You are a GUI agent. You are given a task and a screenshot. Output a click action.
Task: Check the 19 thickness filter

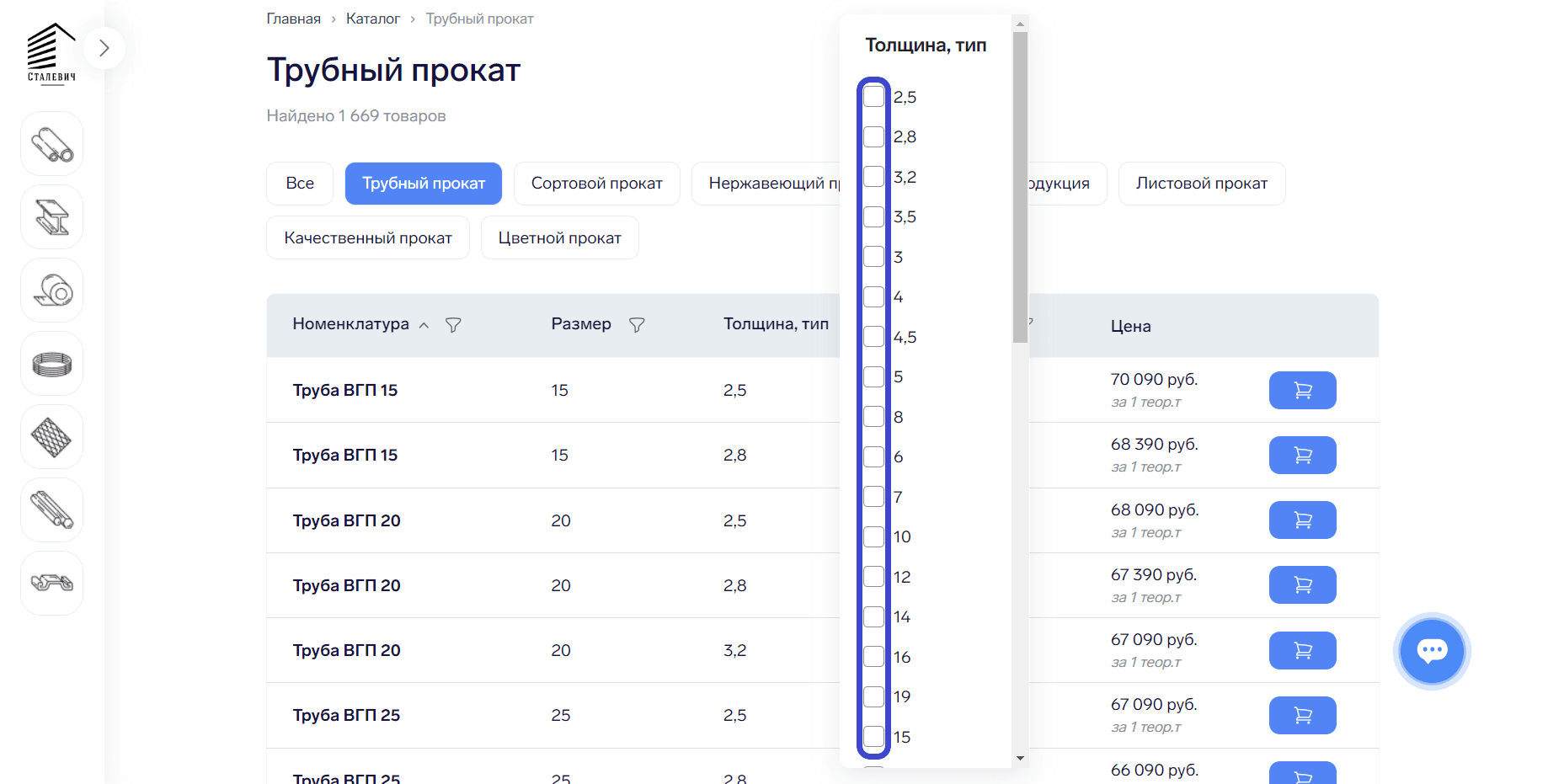point(874,696)
